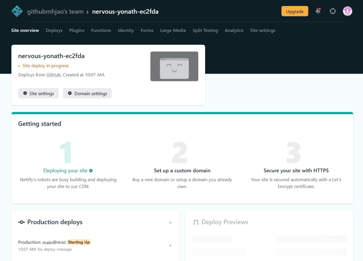This screenshot has height=261, width=363.
Task: Click '10:07 AM: No deploy message' text
Action: 45,249
